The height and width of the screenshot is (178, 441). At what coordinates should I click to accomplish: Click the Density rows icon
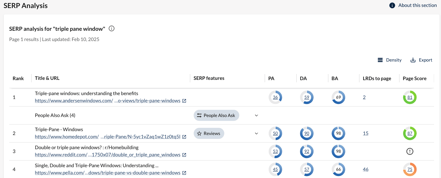[380, 60]
